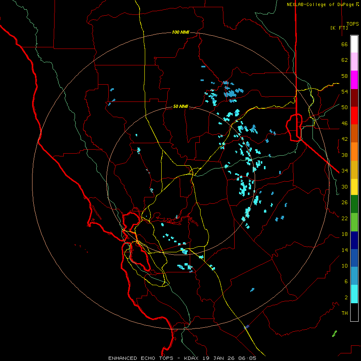Click the "TOPS" legend heading
Image resolution: width=361 pixels, height=361 pixels.
pyautogui.click(x=353, y=24)
